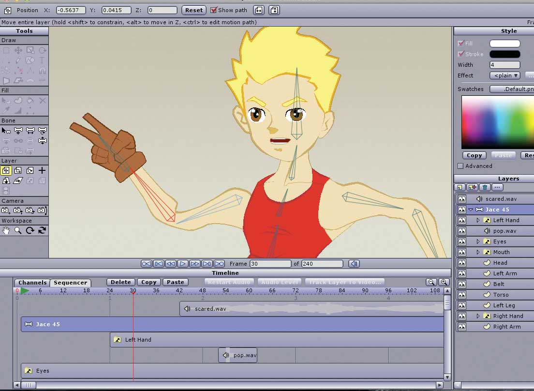Zoom in on the timeline

click(x=444, y=282)
